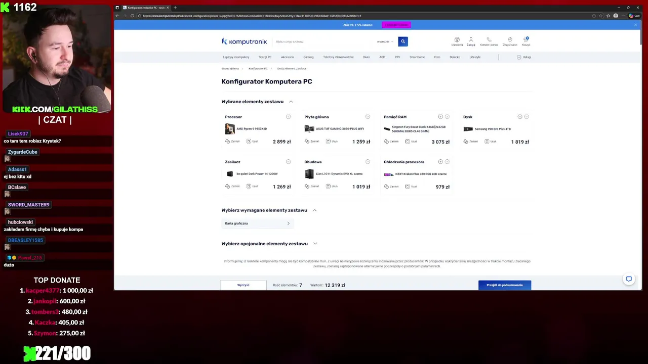This screenshot has height=364, width=648.
Task: Toggle the Płyta główna checkmark circle
Action: [x=368, y=117]
